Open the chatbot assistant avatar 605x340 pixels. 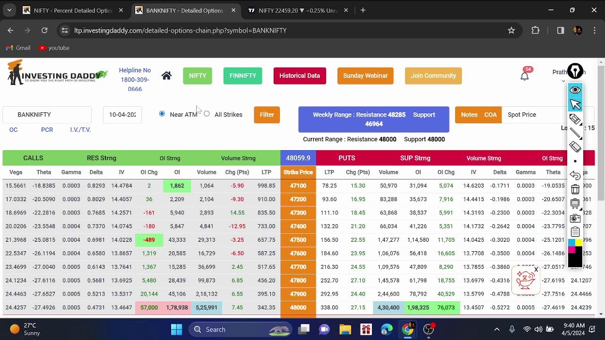525,280
